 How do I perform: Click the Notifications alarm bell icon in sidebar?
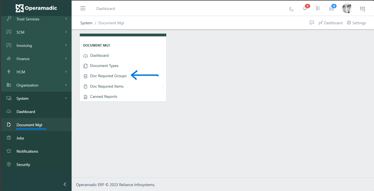click(x=9, y=151)
